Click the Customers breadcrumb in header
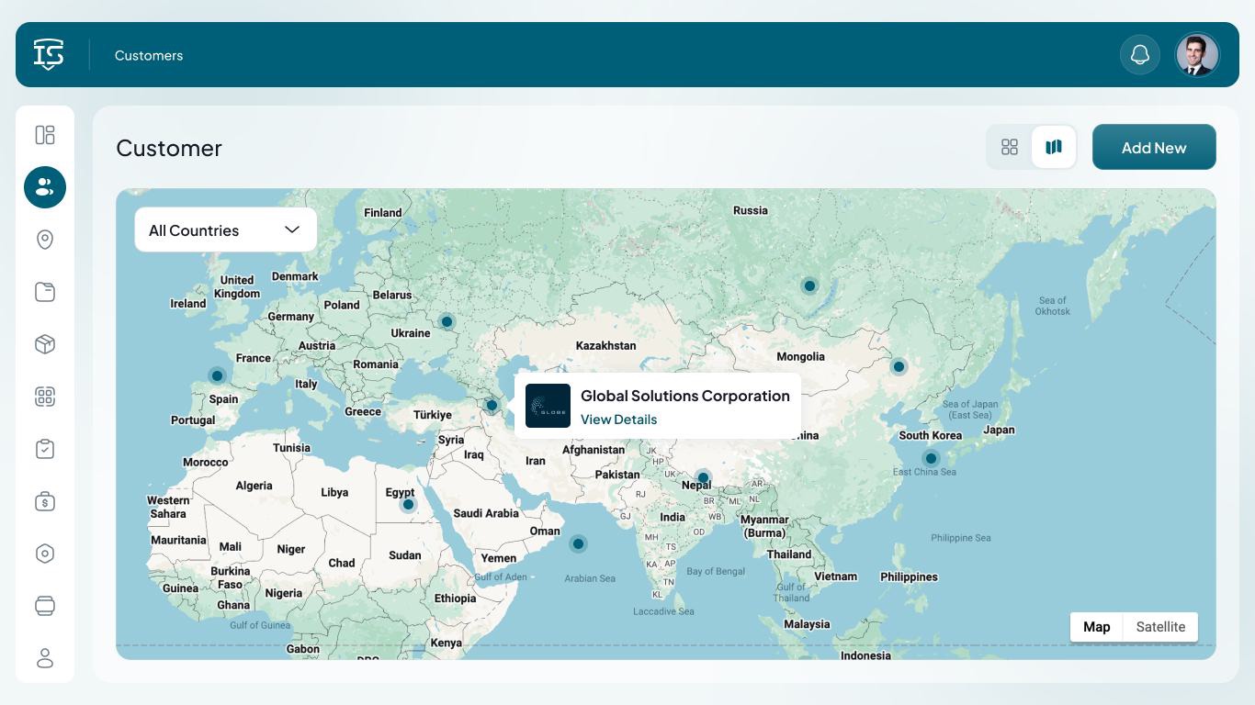The width and height of the screenshot is (1255, 705). (149, 55)
